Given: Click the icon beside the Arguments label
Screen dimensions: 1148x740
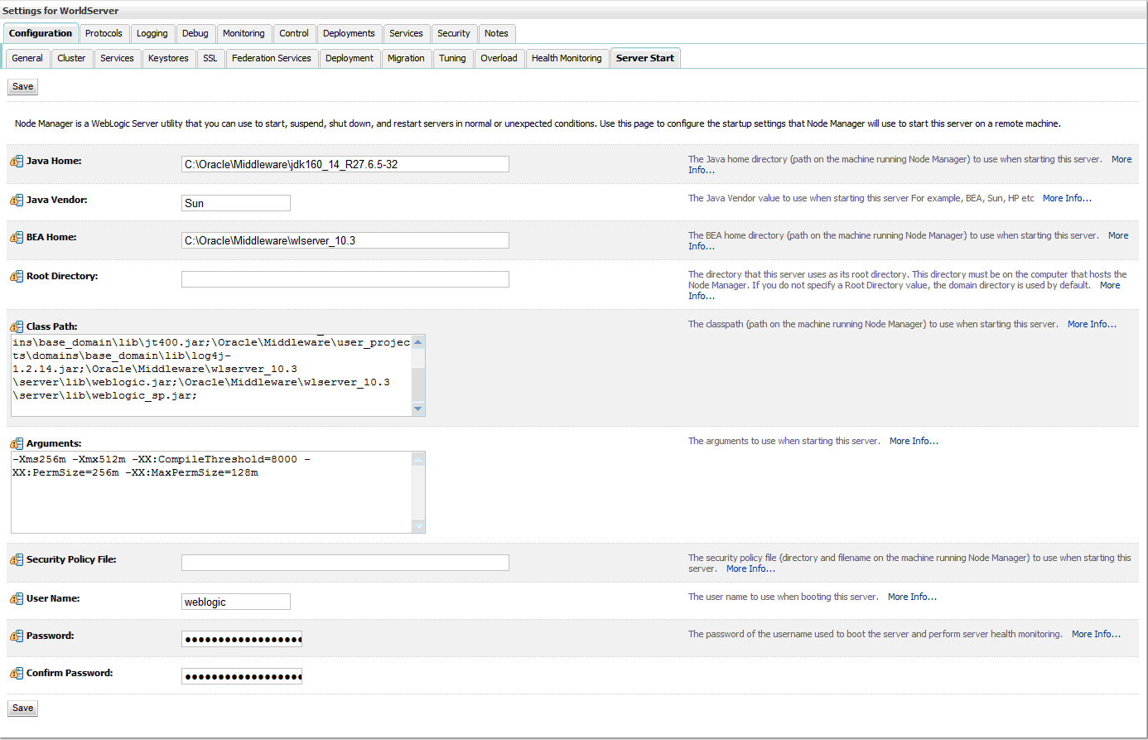Looking at the screenshot, I should [x=17, y=443].
